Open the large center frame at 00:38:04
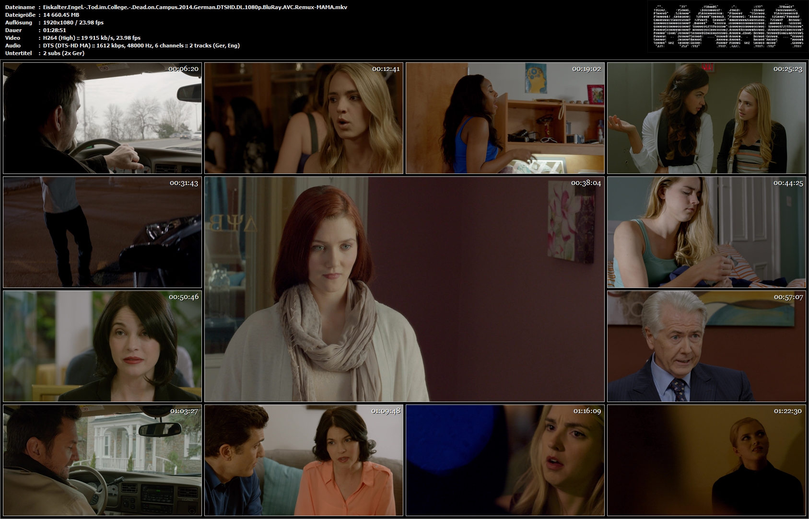Viewport: 809px width, 519px height. 404,289
